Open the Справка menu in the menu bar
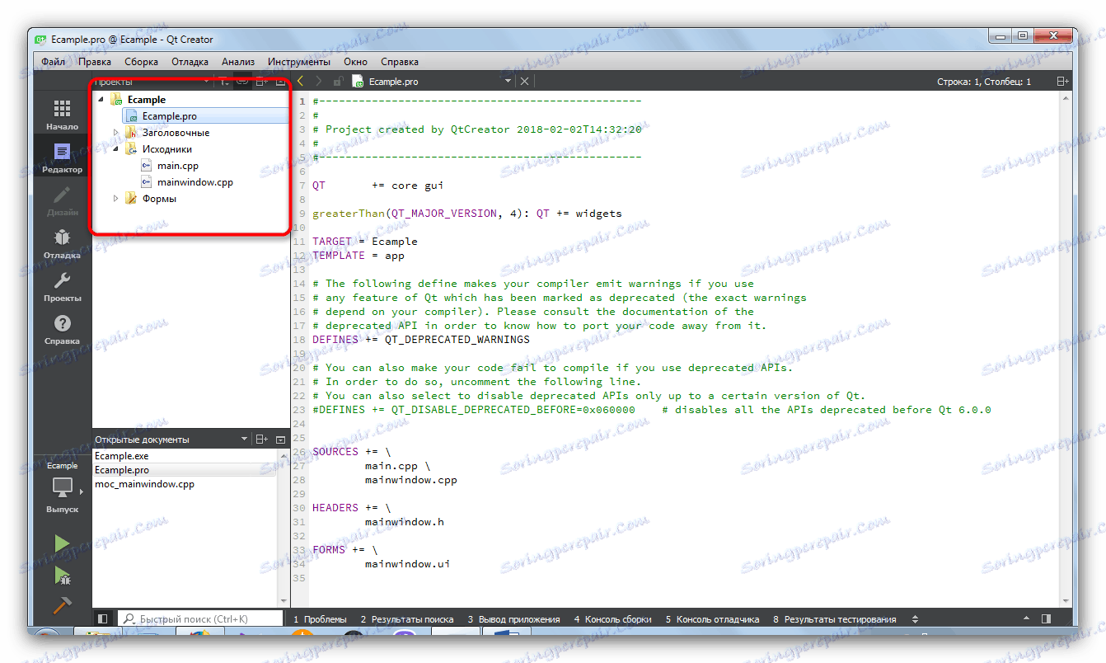The image size is (1106, 663). coord(400,62)
